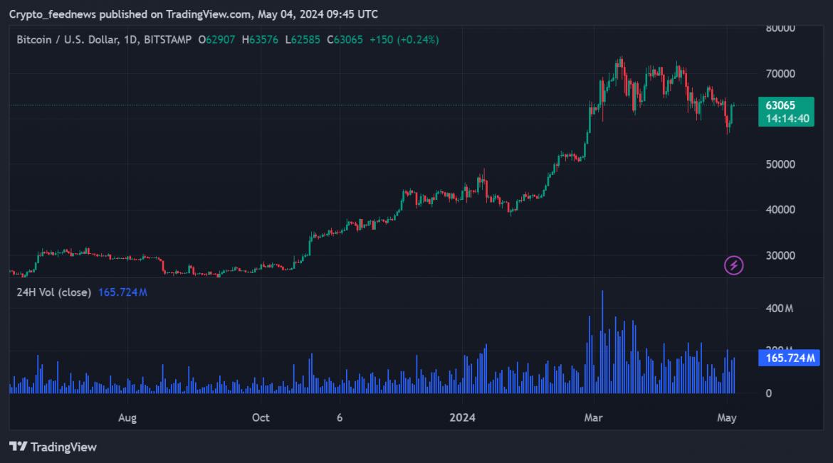Open the Crypto_feednews published header text
This screenshot has width=833, height=463.
[x=193, y=14]
